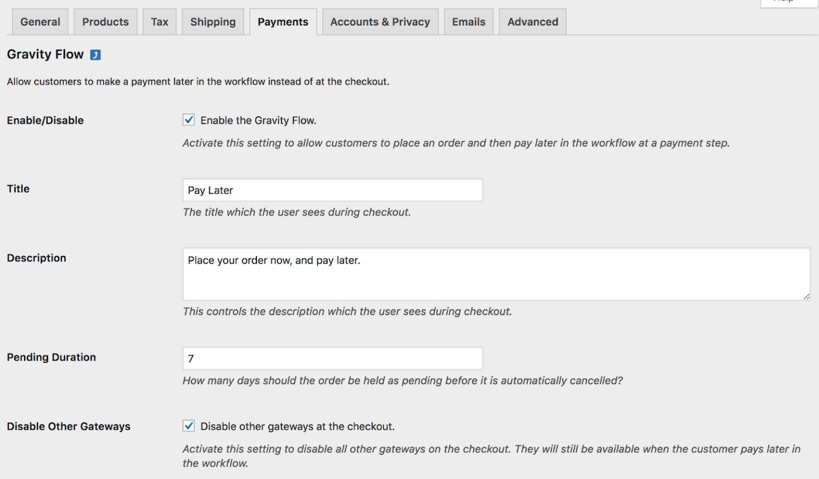
Task: Click the Gravity Flow heading
Action: [x=45, y=54]
